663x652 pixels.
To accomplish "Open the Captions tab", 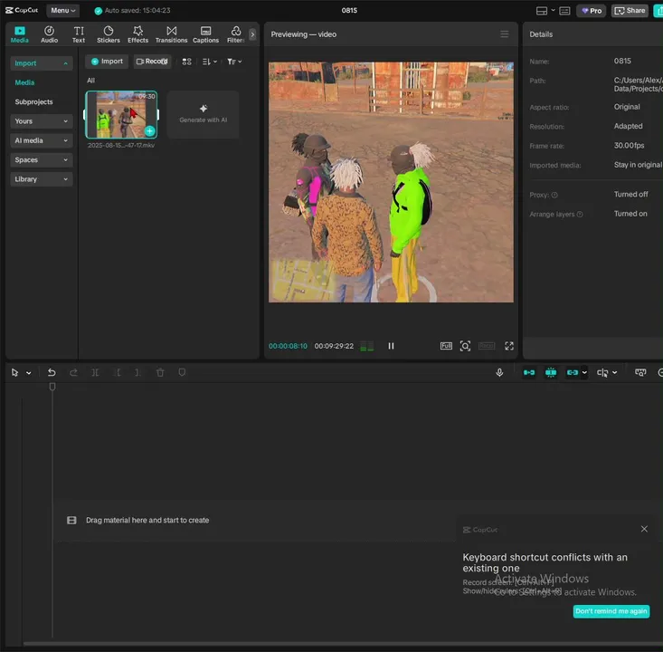I will pos(205,34).
